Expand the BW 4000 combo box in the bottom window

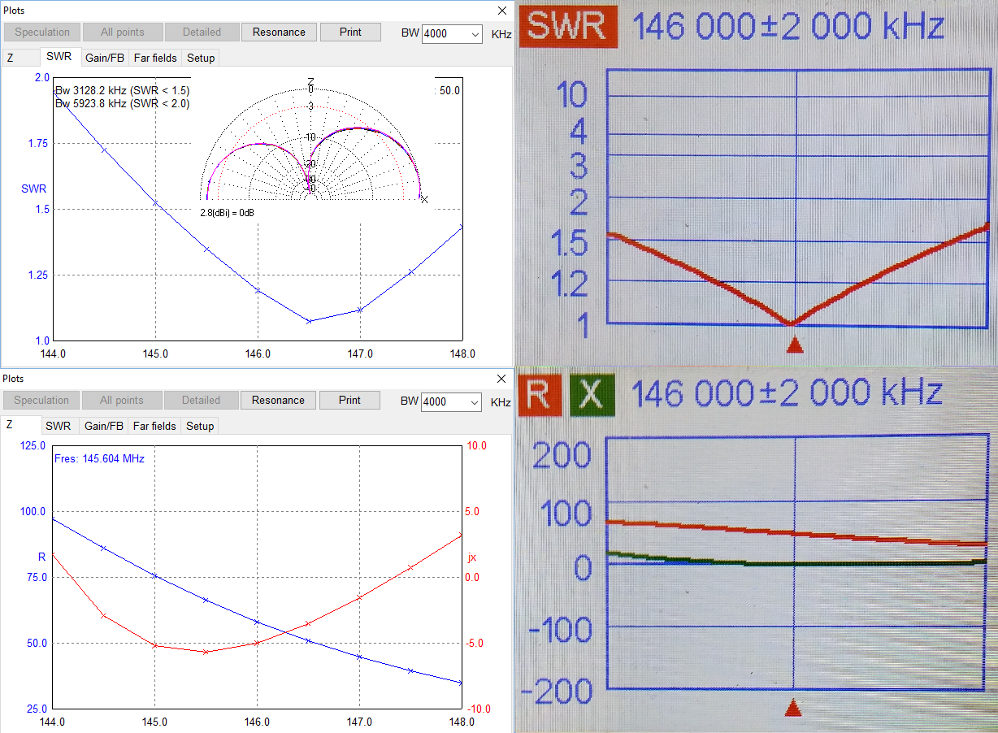[x=475, y=402]
